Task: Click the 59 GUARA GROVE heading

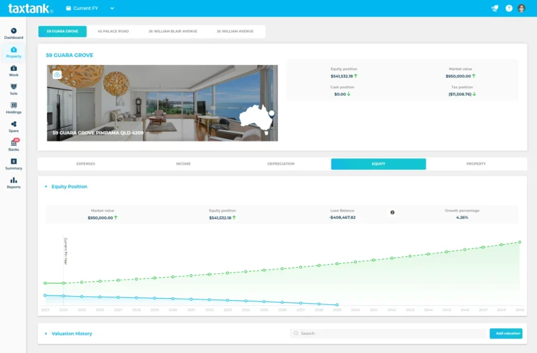Action: pyautogui.click(x=70, y=55)
